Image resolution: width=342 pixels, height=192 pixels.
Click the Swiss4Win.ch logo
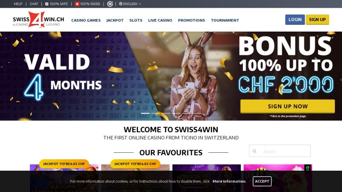pos(38,20)
